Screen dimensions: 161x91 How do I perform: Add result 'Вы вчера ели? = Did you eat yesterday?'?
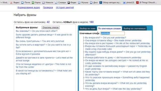105,38
